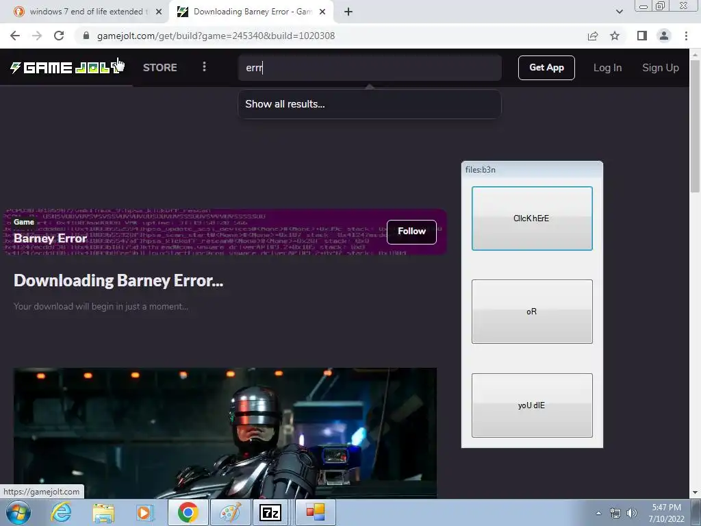
Task: Follow the Barney Error game
Action: coord(411,231)
